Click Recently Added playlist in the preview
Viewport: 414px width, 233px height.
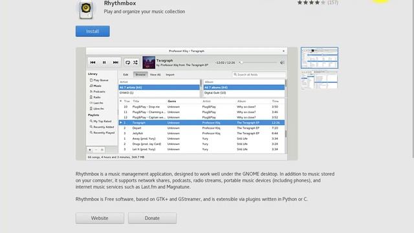coord(102,127)
